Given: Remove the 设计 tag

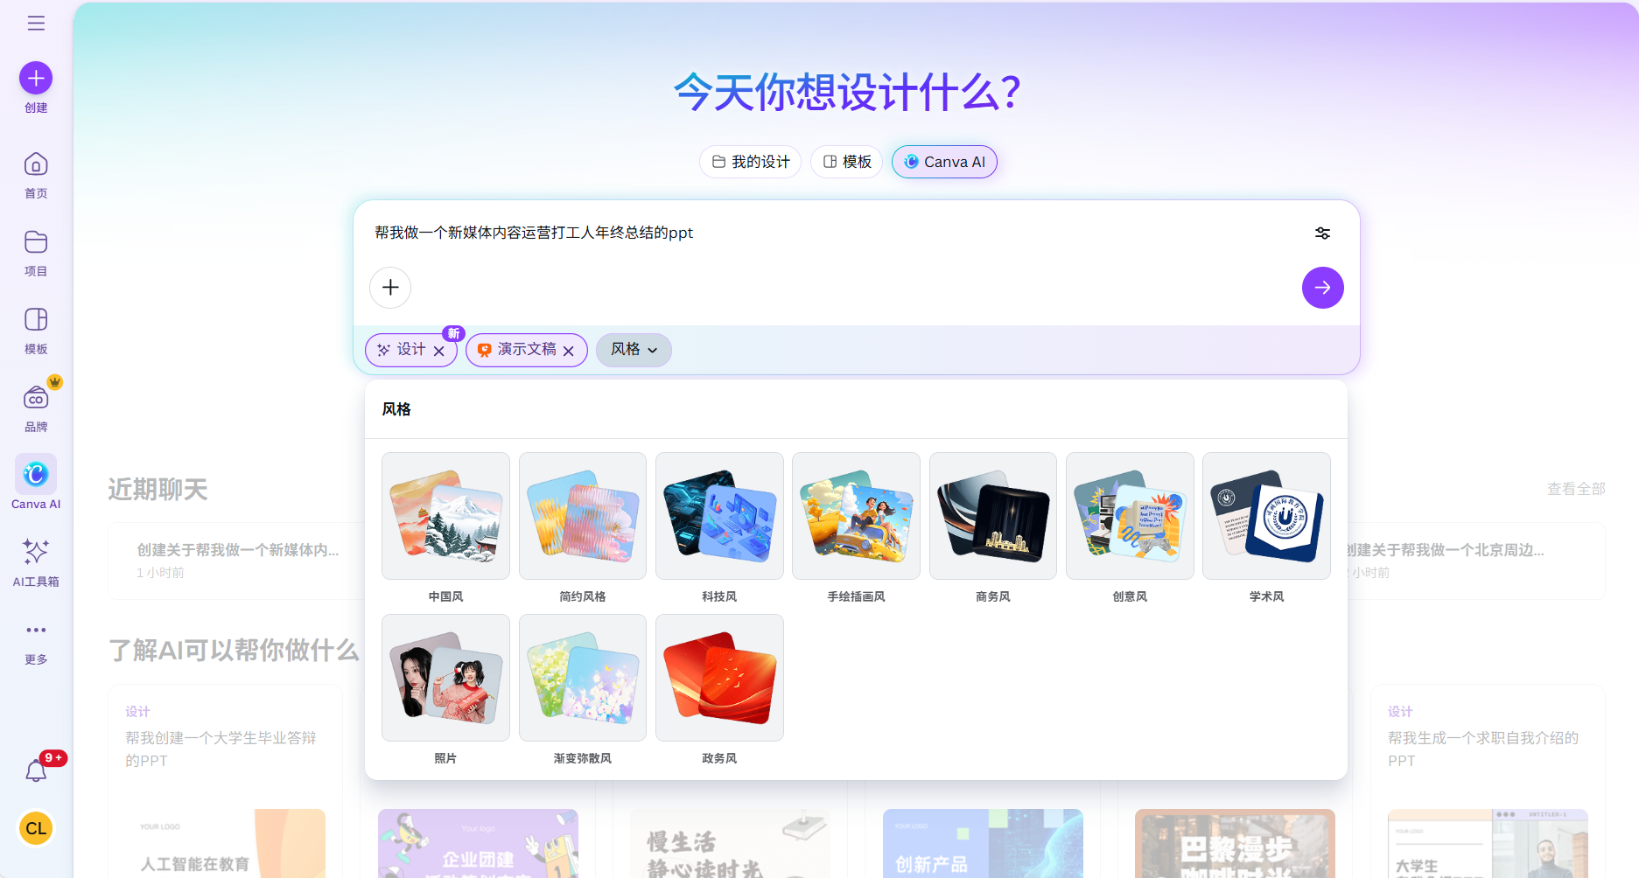Looking at the screenshot, I should point(437,350).
